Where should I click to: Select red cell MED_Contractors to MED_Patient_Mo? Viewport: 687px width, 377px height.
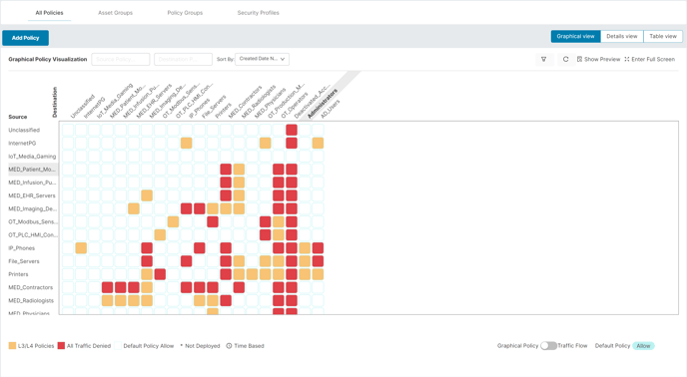click(108, 287)
